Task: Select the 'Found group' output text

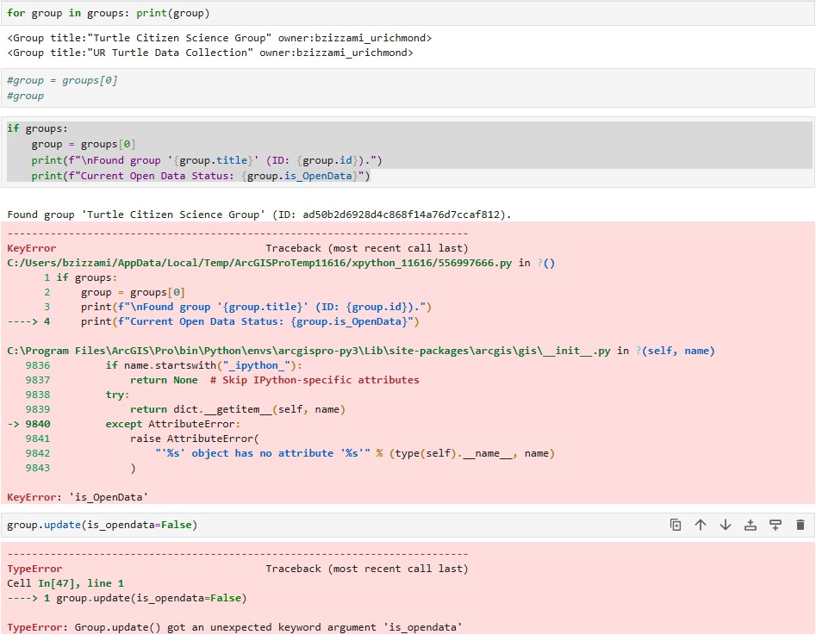Action: 259,215
